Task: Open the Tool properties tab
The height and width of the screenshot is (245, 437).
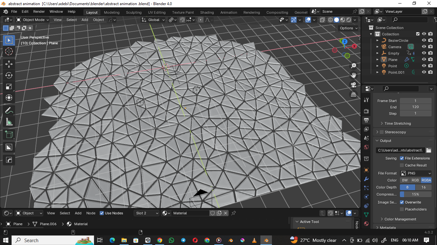Action: [x=367, y=100]
